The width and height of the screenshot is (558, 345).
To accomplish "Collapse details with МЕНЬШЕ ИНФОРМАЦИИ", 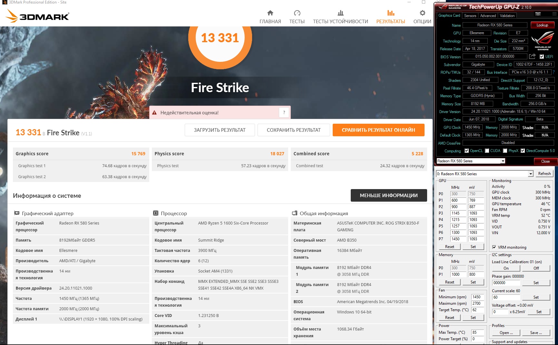I will (389, 196).
